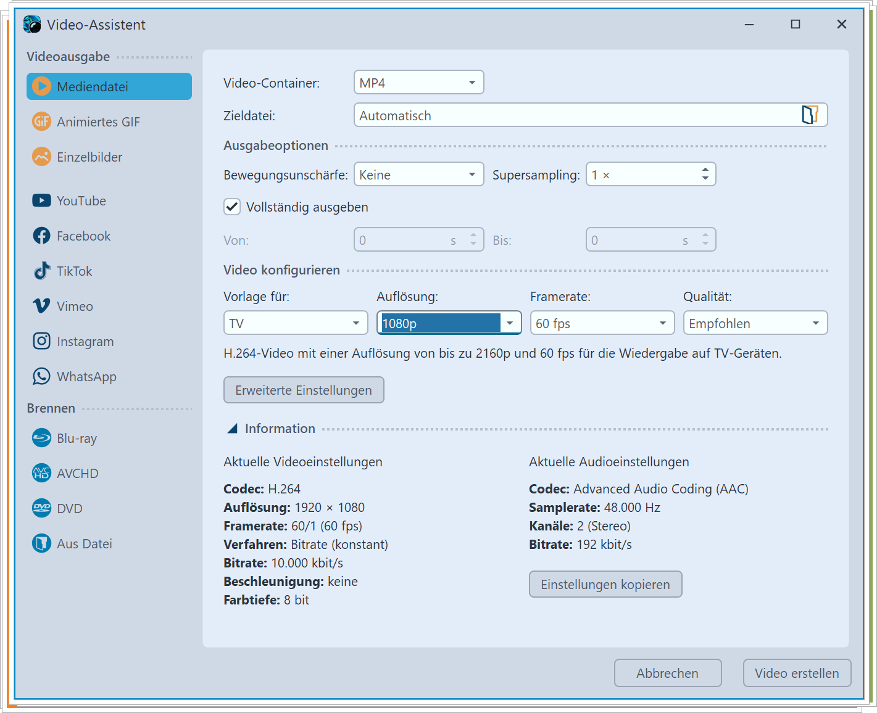Viewport: 877px width, 713px height.
Task: Browse for target file with folder icon
Action: click(810, 115)
